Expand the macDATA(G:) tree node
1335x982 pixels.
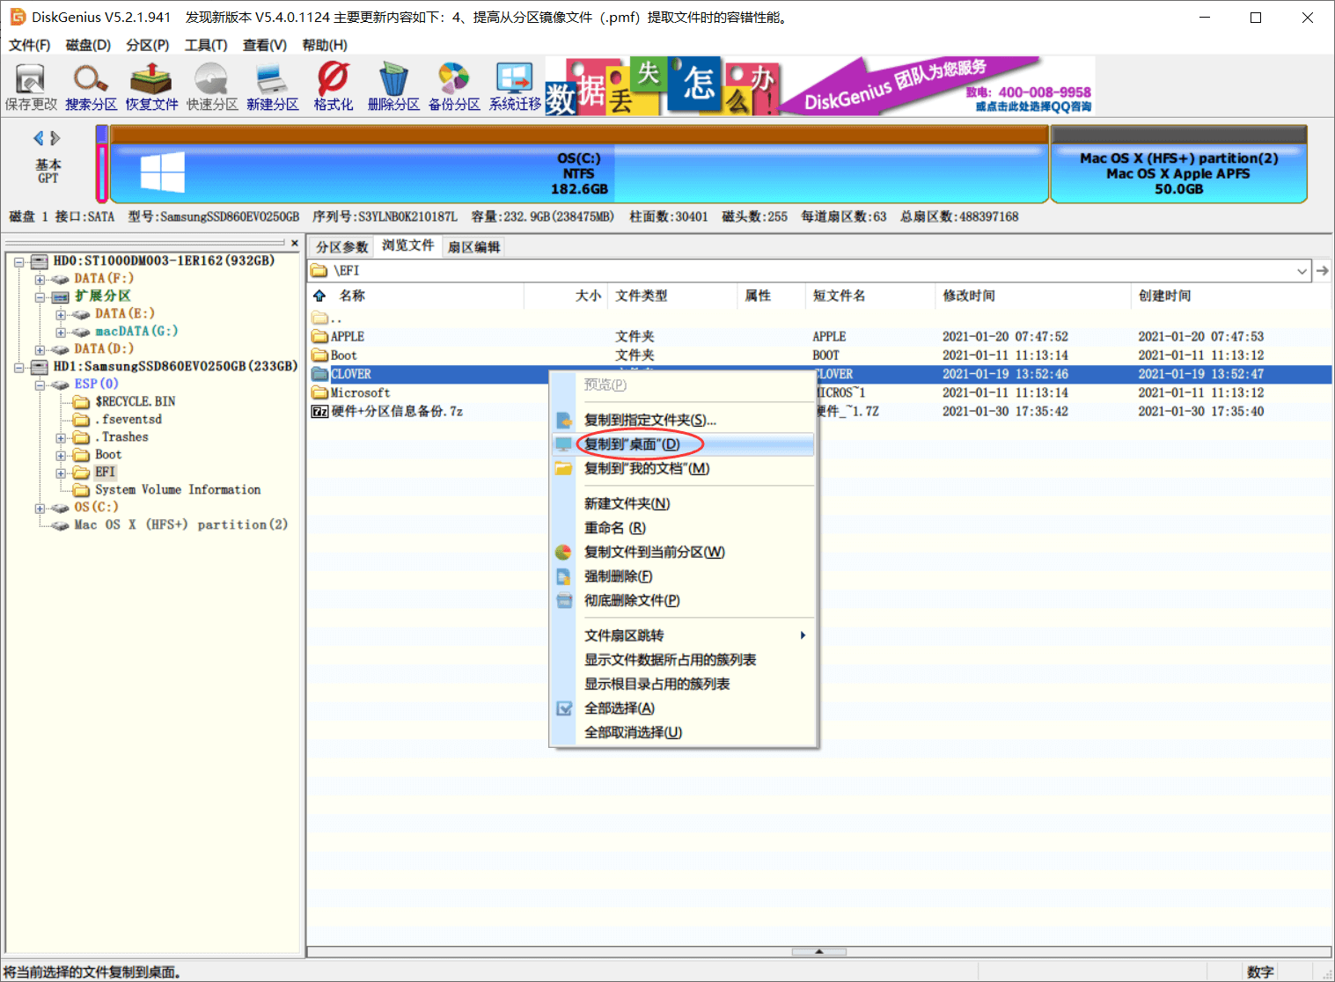coord(61,332)
